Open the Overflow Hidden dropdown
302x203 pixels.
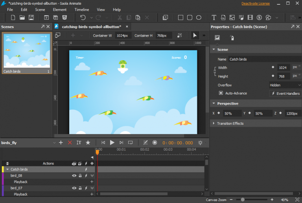285,85
